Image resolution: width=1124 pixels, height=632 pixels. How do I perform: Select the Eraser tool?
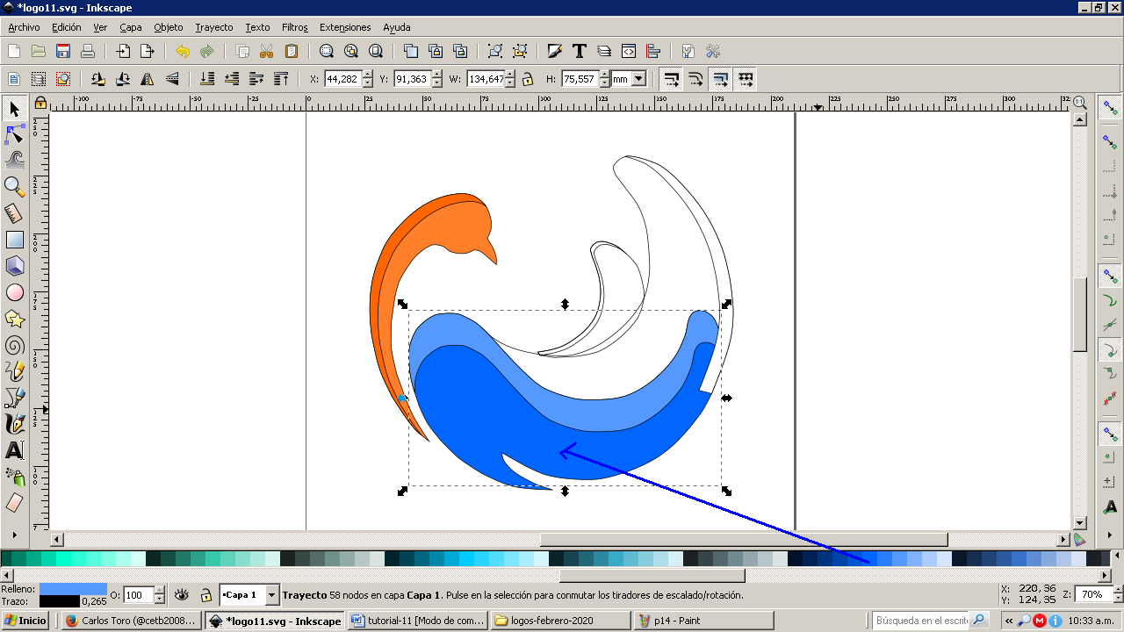pyautogui.click(x=14, y=503)
